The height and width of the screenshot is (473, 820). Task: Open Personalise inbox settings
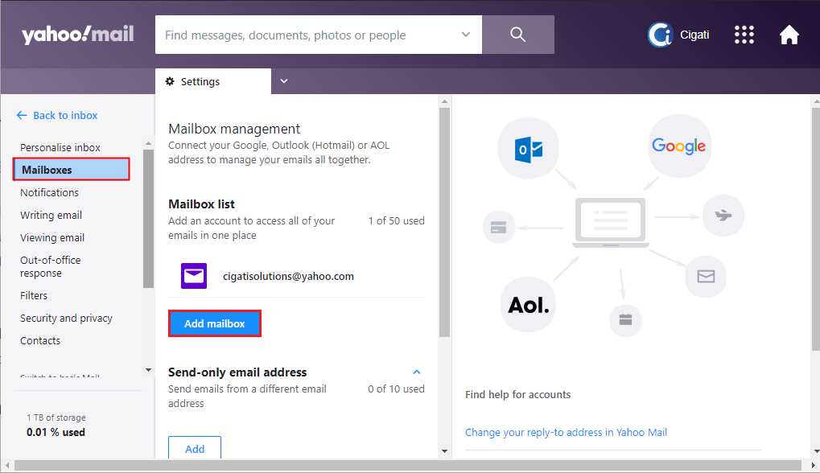(60, 147)
